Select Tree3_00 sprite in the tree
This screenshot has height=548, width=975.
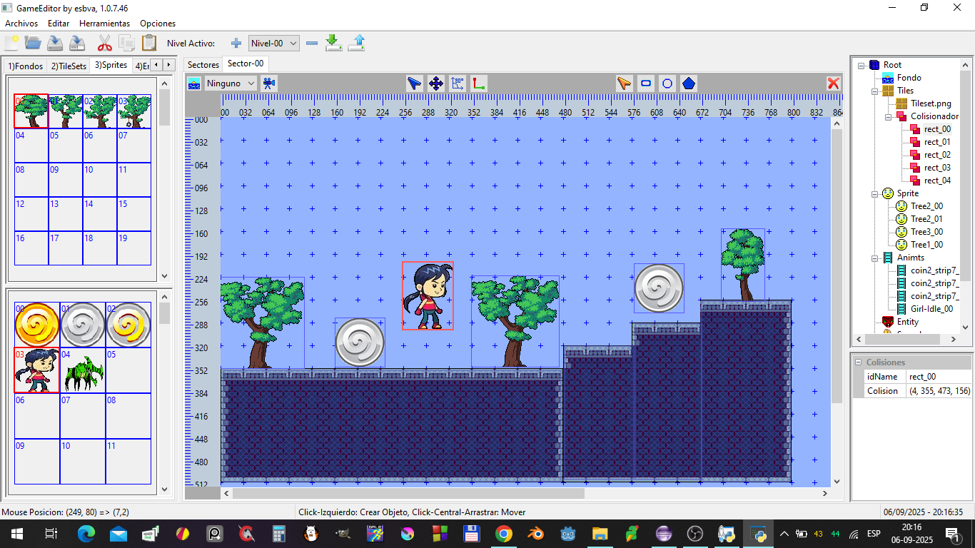coord(926,232)
